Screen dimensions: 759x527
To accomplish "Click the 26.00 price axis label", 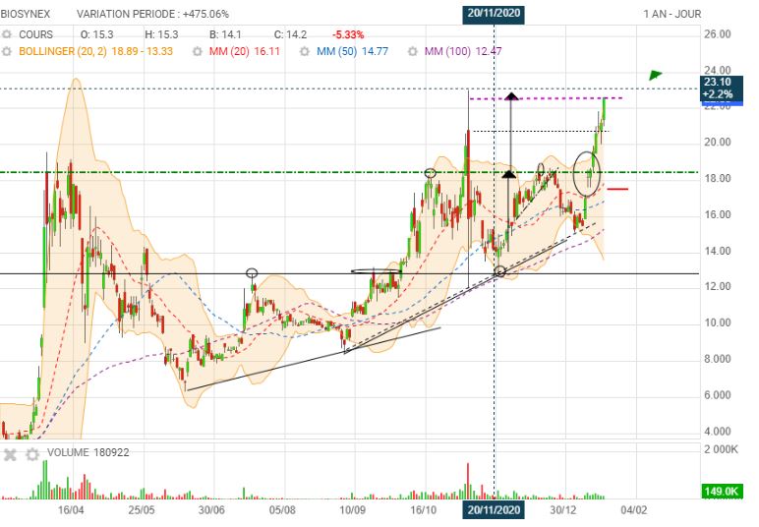I will (718, 33).
